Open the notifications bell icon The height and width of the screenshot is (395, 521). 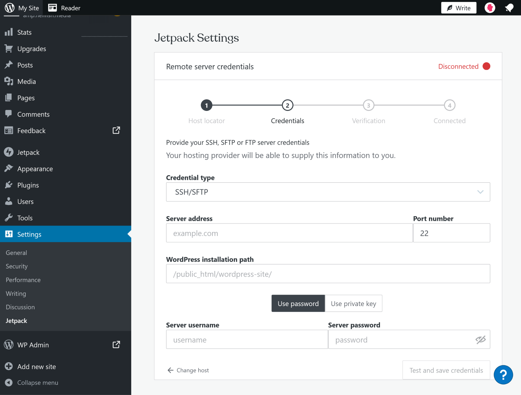[509, 8]
